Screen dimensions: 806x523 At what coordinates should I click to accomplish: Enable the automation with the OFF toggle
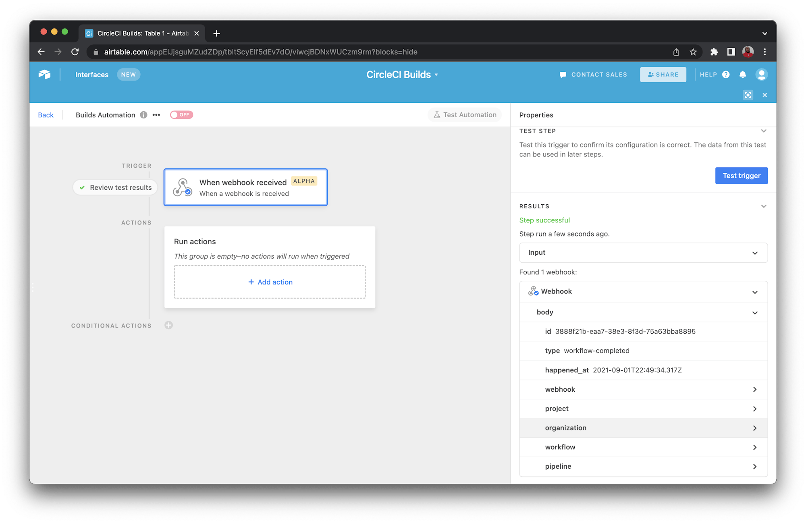[x=181, y=114]
